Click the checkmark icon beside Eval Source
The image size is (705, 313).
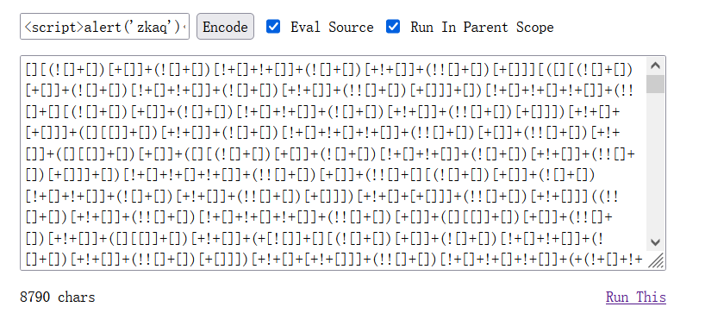[x=273, y=26]
